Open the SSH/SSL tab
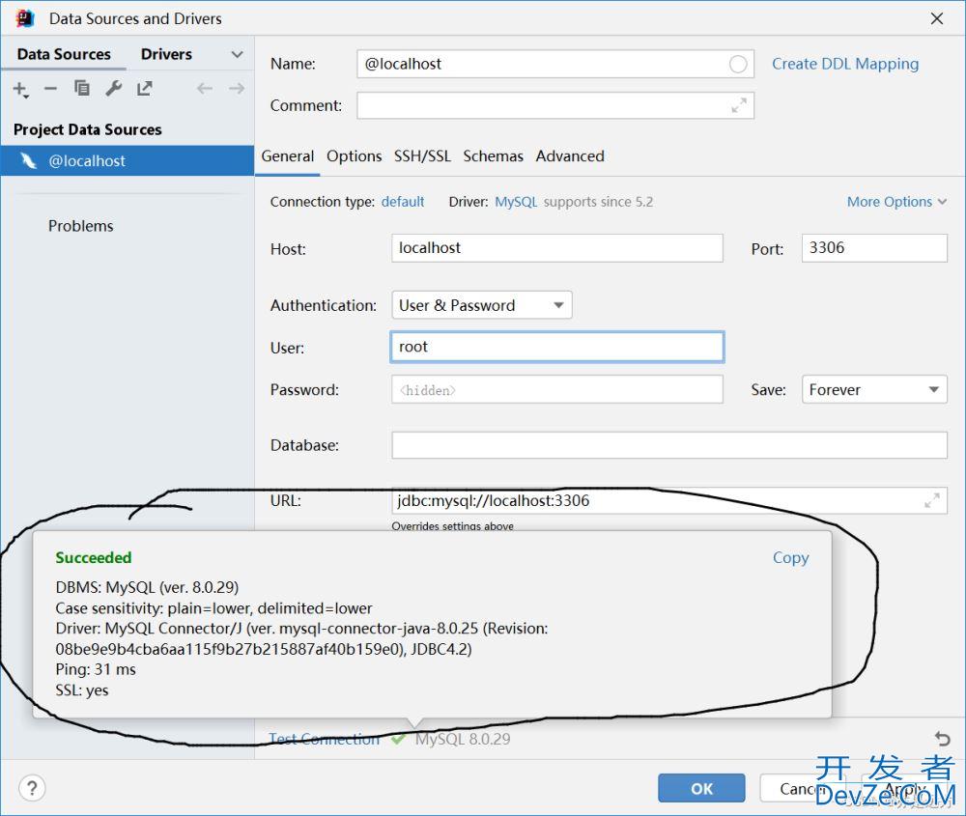Screen dimensions: 966x816 point(423,156)
